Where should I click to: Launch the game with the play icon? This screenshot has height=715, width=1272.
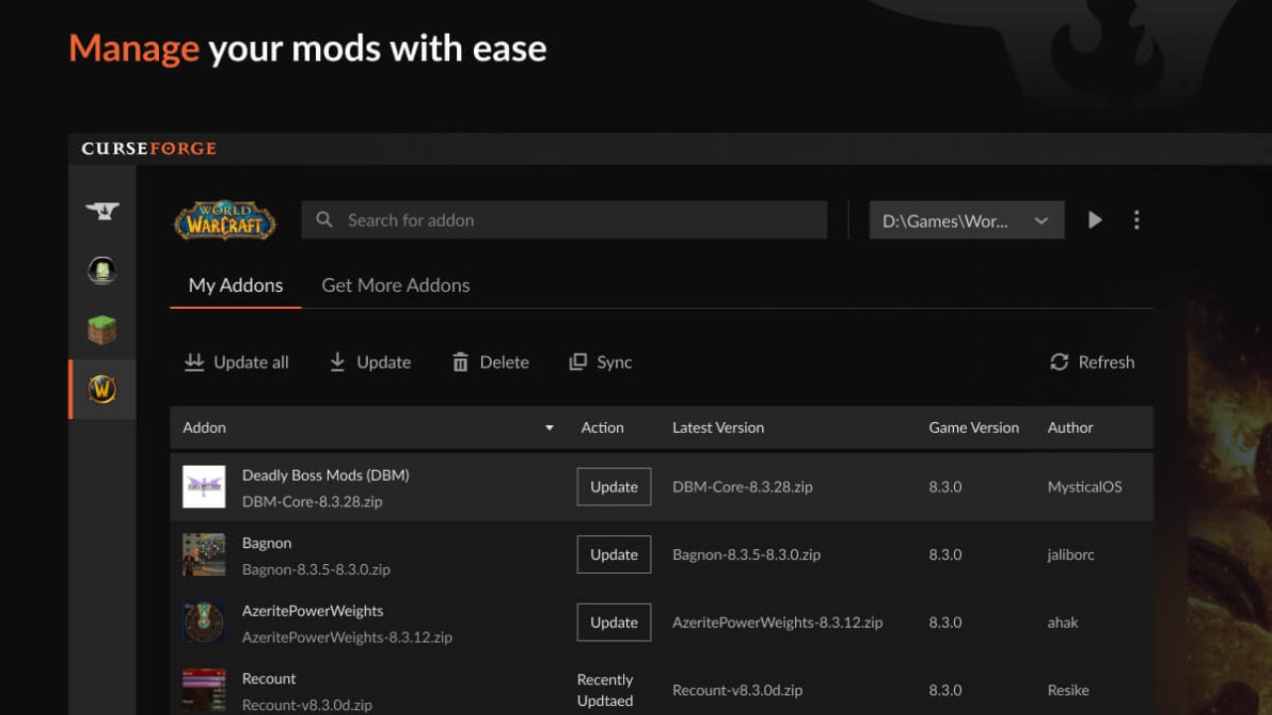click(x=1095, y=219)
